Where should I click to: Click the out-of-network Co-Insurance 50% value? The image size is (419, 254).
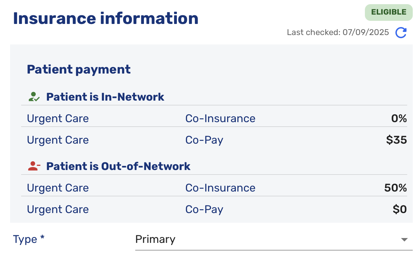click(x=395, y=188)
